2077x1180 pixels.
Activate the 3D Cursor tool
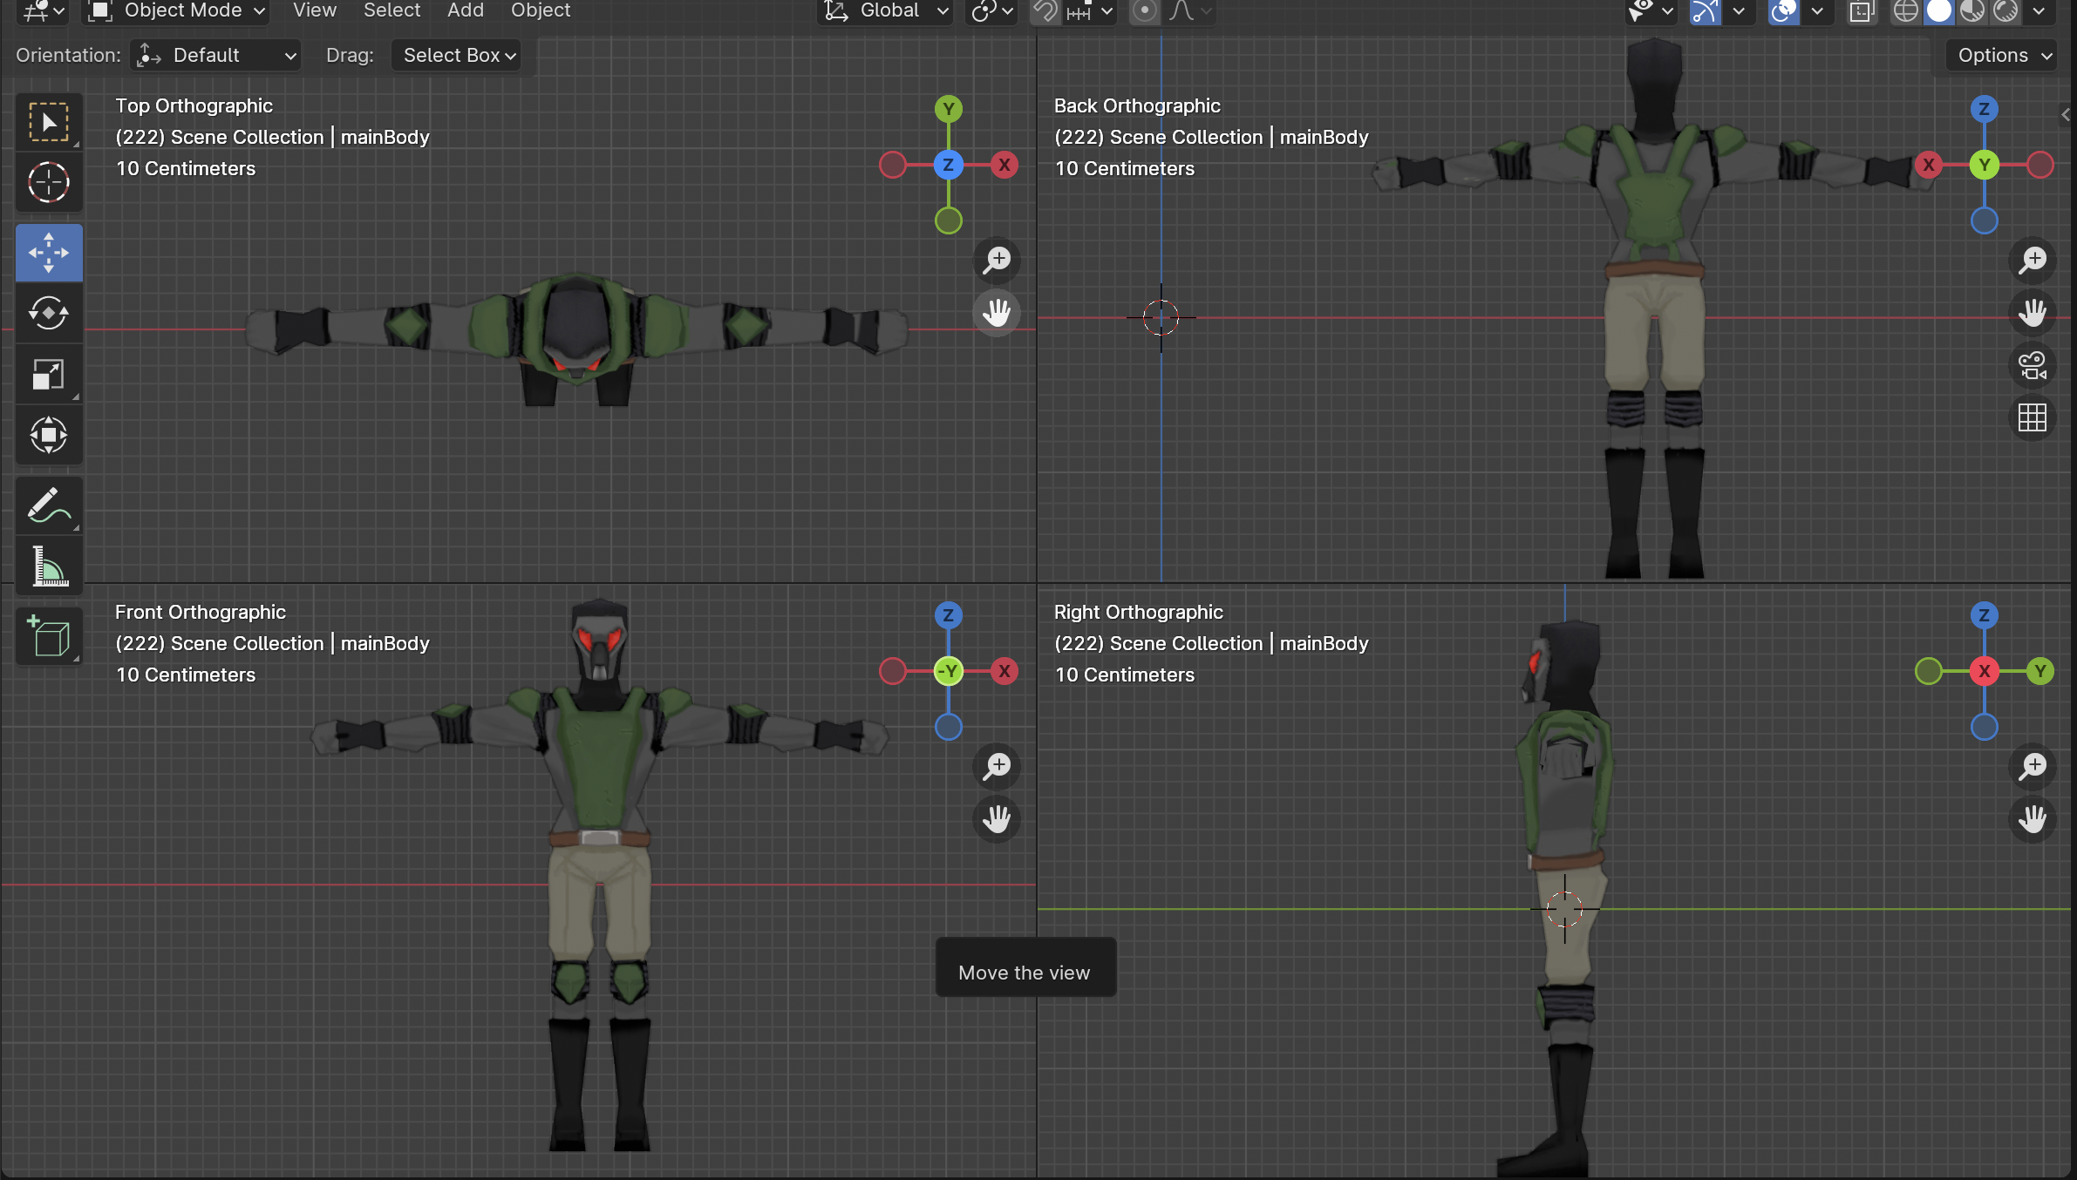[x=49, y=182]
